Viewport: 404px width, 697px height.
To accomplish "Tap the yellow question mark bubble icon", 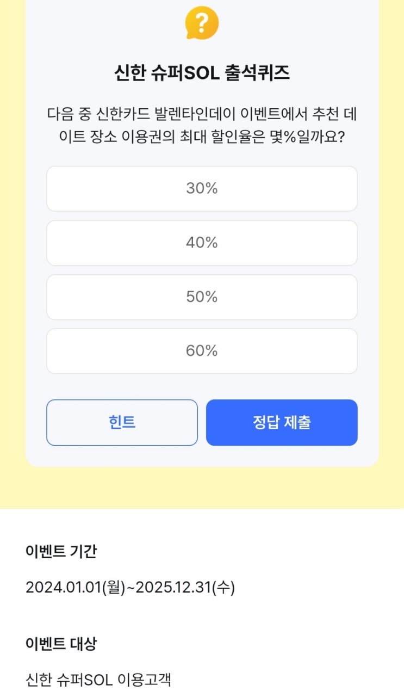I will 202,23.
